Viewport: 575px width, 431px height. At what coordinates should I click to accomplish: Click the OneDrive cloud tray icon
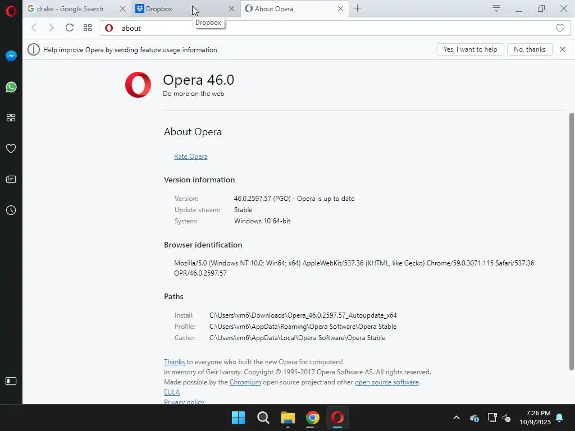coord(474,418)
